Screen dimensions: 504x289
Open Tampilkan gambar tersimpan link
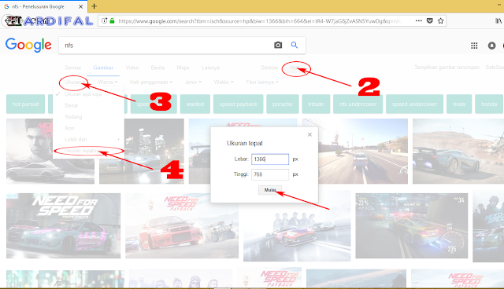(447, 68)
